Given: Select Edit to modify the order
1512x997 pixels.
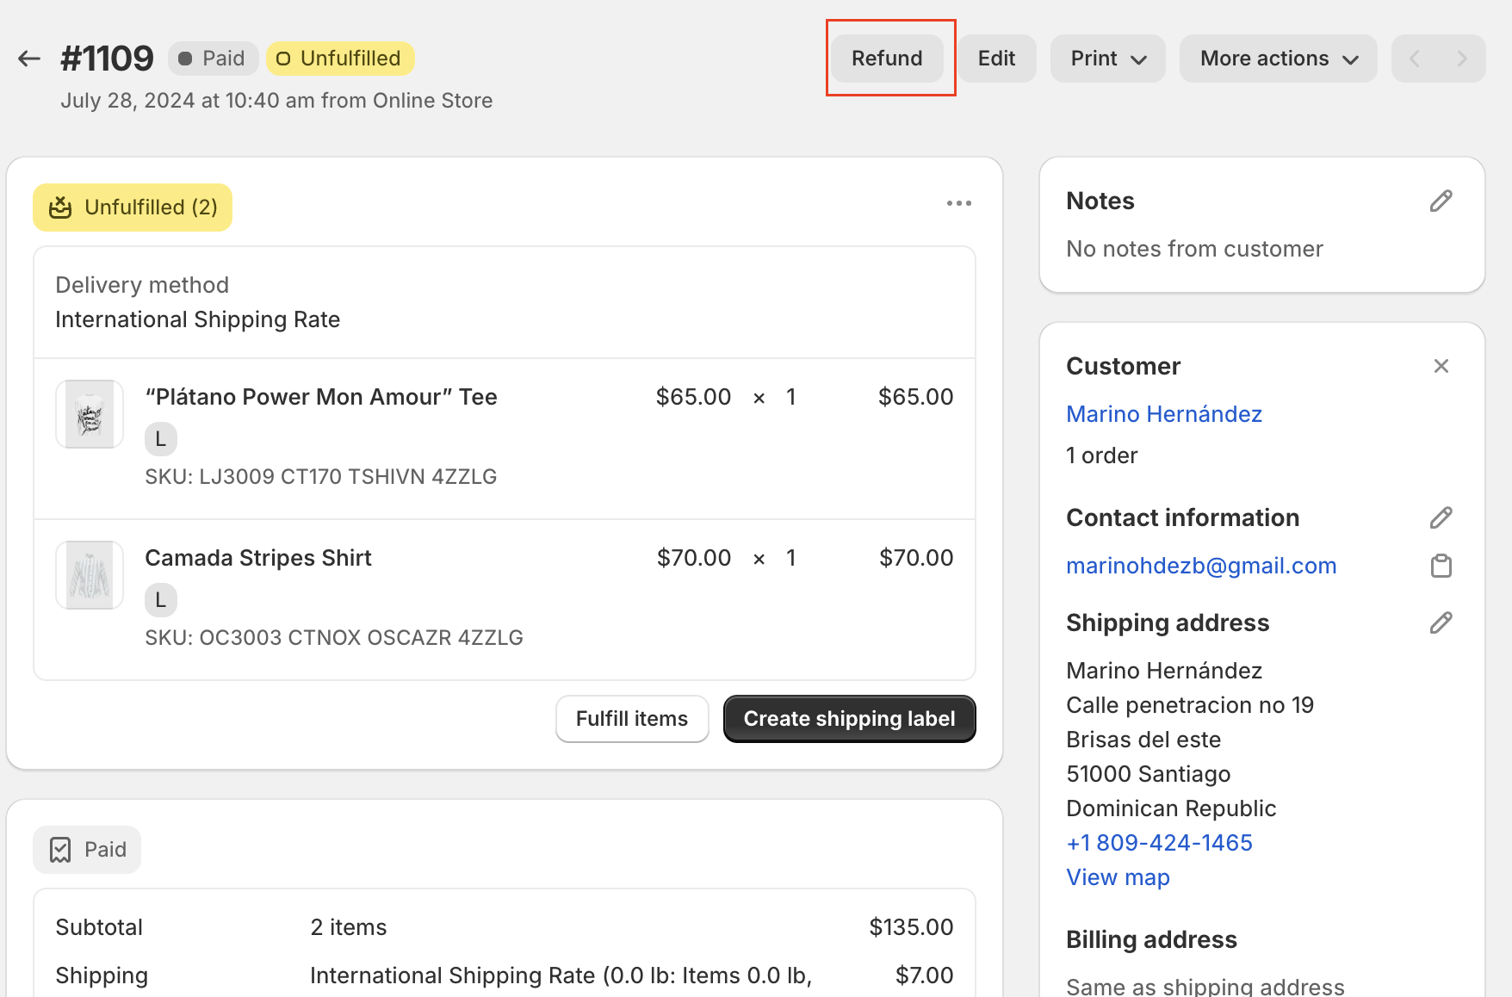Looking at the screenshot, I should click(x=996, y=58).
